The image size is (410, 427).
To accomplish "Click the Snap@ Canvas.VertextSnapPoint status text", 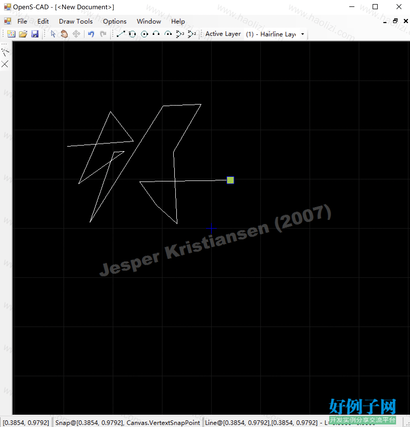I will (128, 423).
